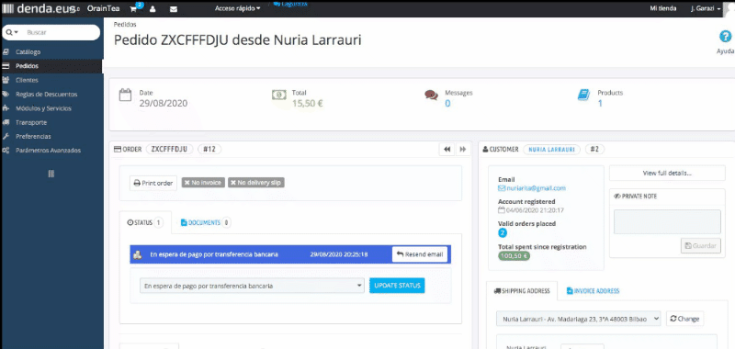Viewport: 735px width, 349px height.
Task: Click the bank transfer status icon in blue row
Action: point(137,254)
